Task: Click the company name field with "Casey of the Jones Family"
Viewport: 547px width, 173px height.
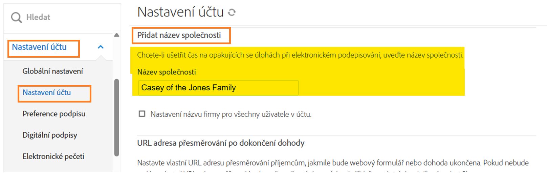Action: [218, 88]
